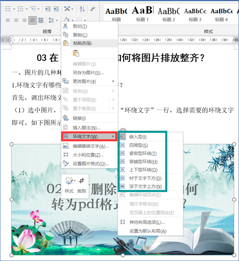Open the Asian layout (中文版式) button
Image resolution: width=239 pixels, height=261 pixels.
click(67, 9)
